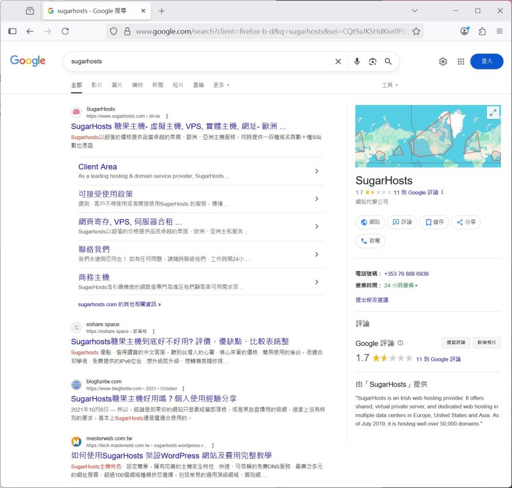Switch to the 新聞 tab
Viewport: 512px width, 488px height.
[158, 85]
